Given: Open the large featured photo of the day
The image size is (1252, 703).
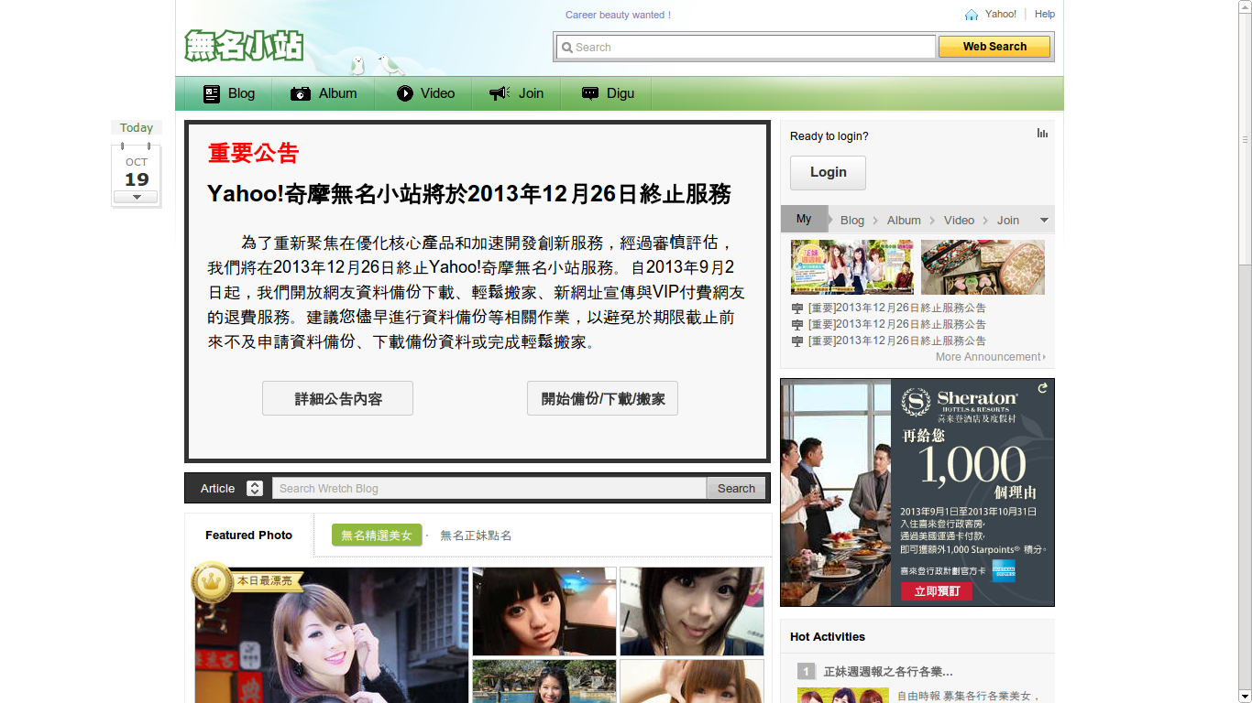Looking at the screenshot, I should [332, 635].
